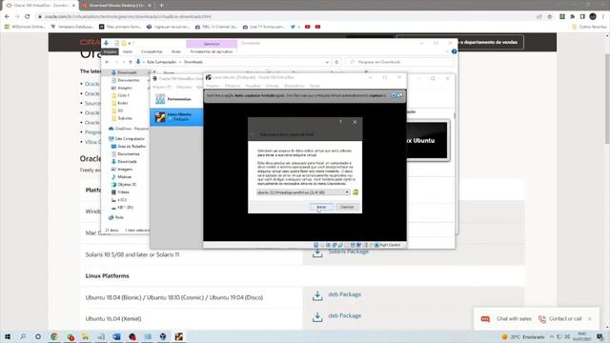Select Área de Trabalho under Este Computador

129,147
